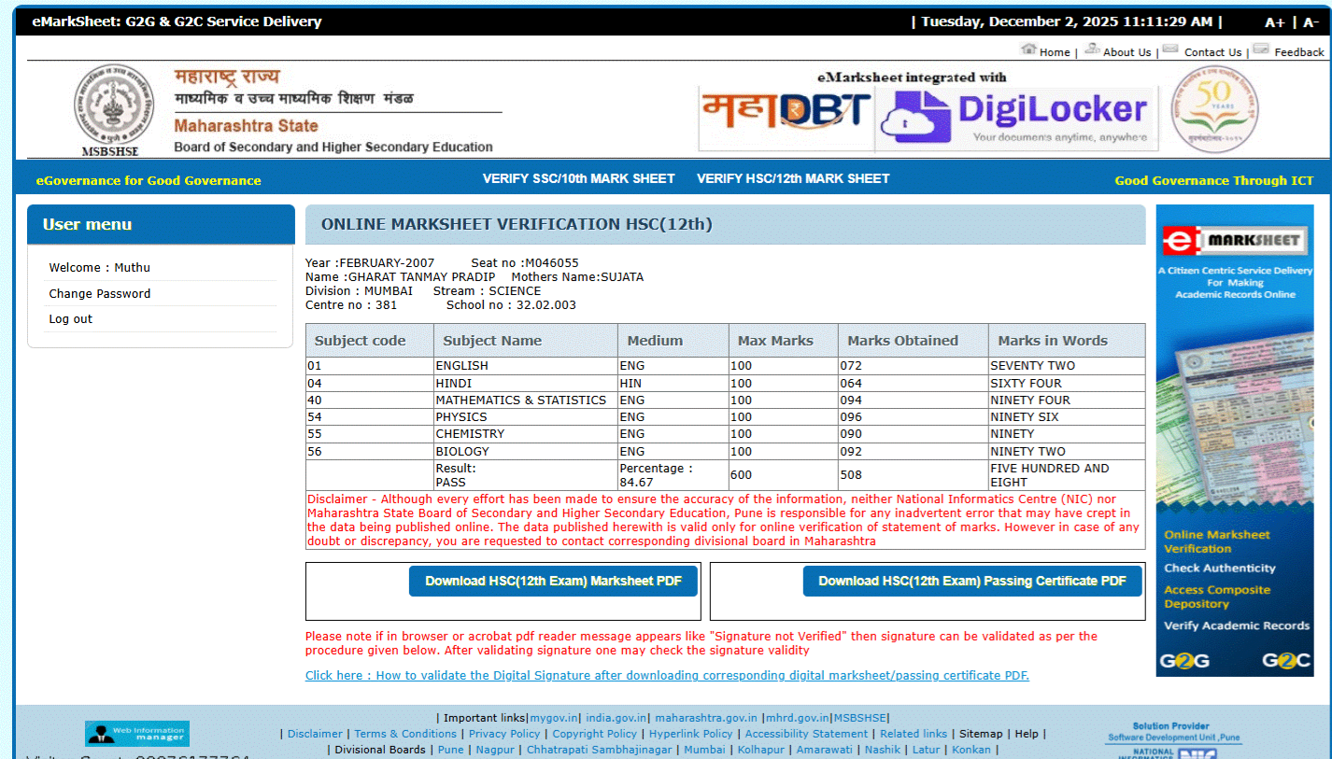Download HSC Marksheet PDF
The image size is (1332, 759).
(553, 581)
